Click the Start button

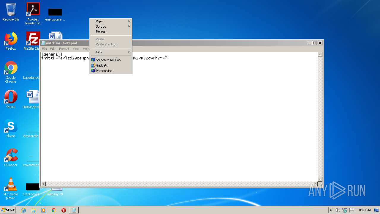[x=8, y=210]
